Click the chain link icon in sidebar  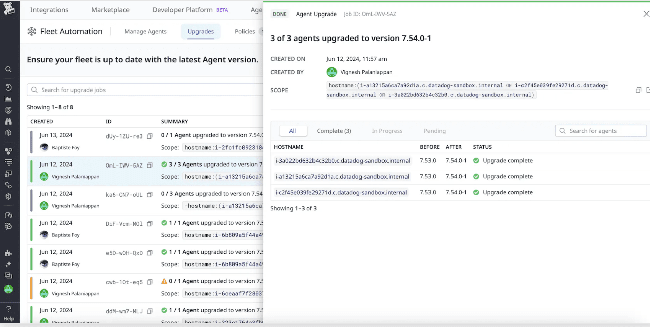tap(8, 185)
